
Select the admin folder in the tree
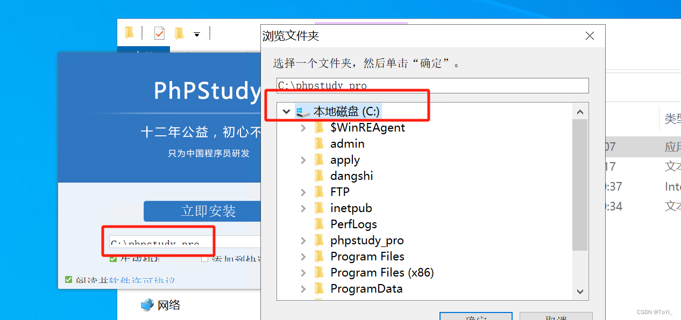pos(347,143)
